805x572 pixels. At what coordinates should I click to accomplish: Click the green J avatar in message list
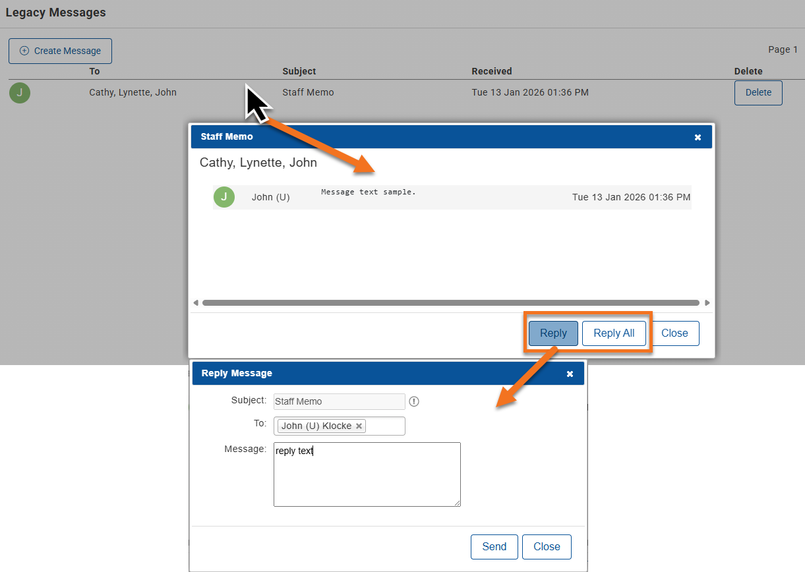tap(20, 93)
